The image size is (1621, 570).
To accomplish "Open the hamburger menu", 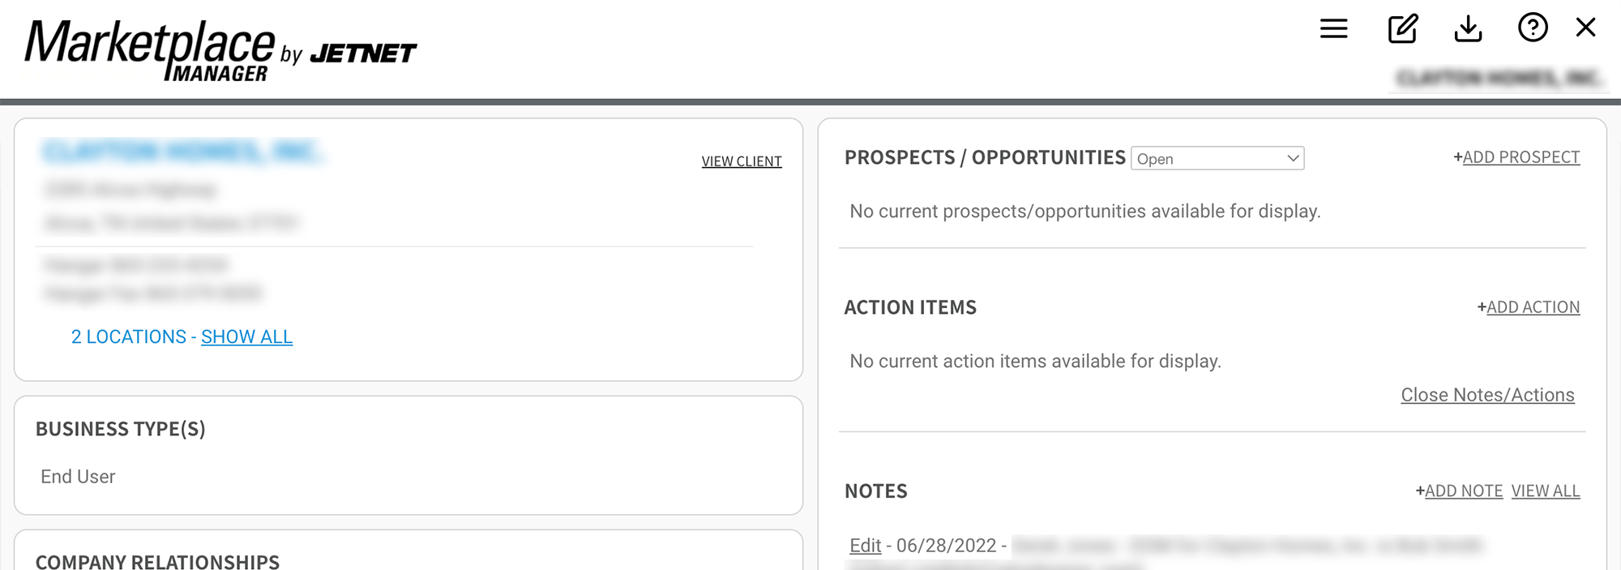I will (x=1333, y=29).
